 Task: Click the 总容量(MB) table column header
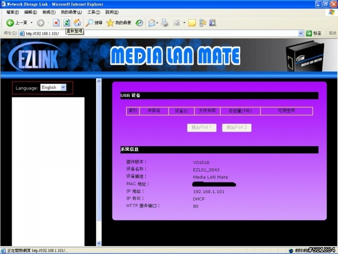point(240,111)
